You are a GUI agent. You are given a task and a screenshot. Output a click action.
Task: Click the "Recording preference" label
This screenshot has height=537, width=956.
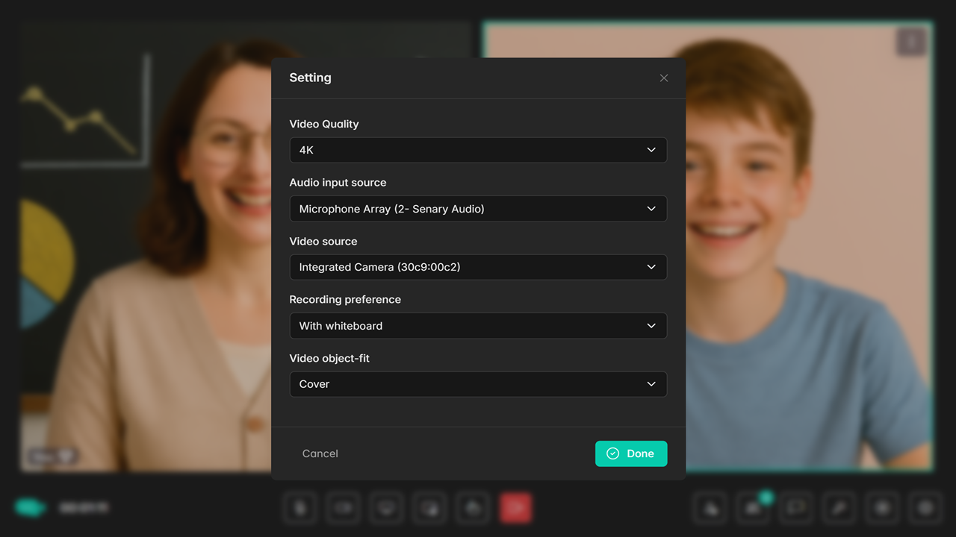coord(345,299)
